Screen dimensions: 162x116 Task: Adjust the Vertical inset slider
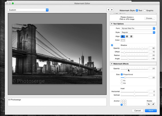tap(135, 95)
